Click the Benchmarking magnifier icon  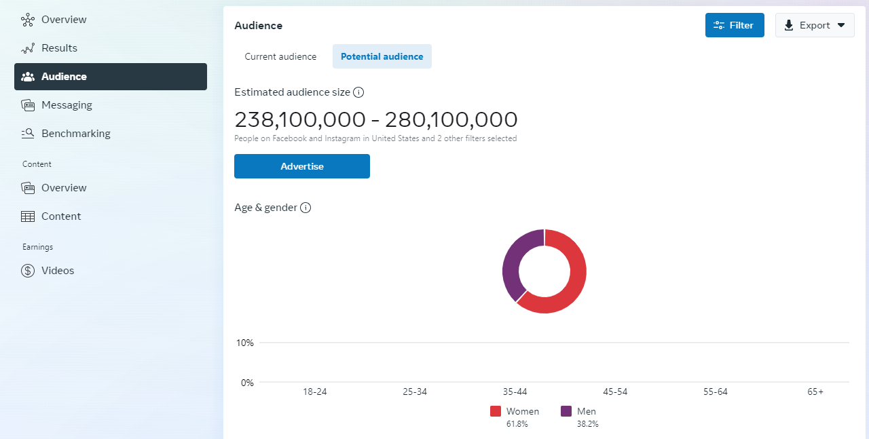pyautogui.click(x=28, y=134)
